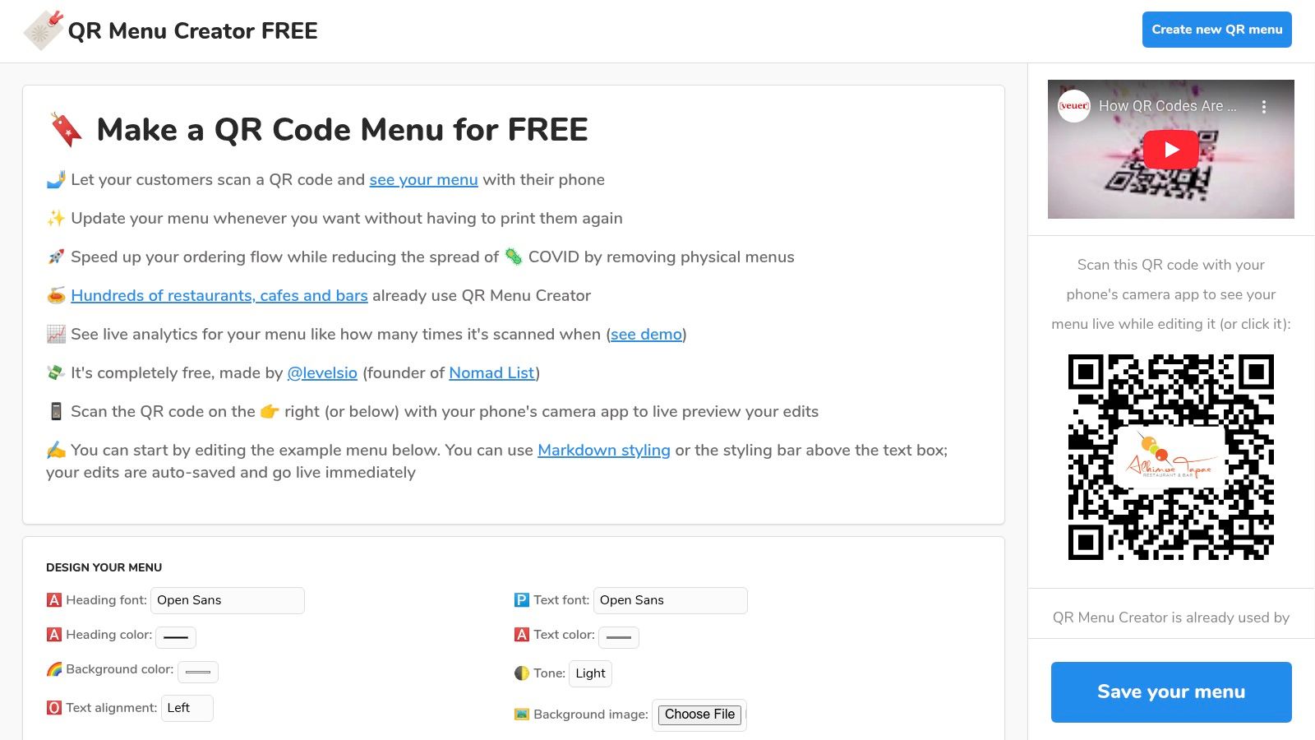This screenshot has height=740, width=1315.
Task: Pick a Background color swatch
Action: click(x=198, y=672)
